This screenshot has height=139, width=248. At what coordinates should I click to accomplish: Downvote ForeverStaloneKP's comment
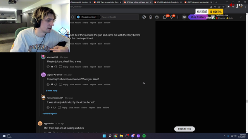pos(54,107)
